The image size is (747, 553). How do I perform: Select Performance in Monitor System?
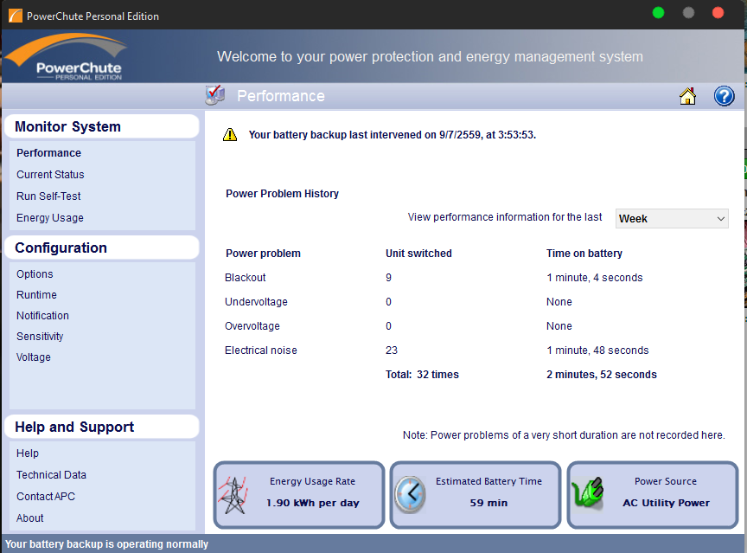[x=48, y=153]
